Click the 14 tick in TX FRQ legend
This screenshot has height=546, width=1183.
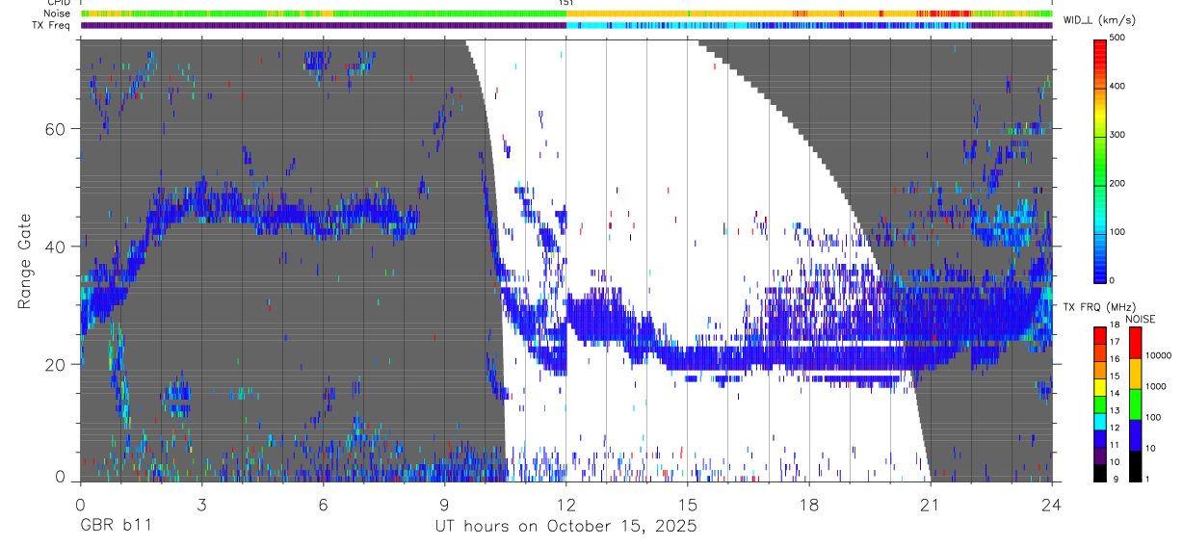[x=1115, y=393]
